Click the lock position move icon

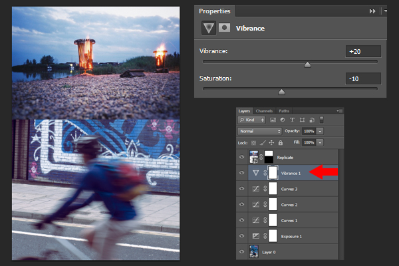pos(271,142)
